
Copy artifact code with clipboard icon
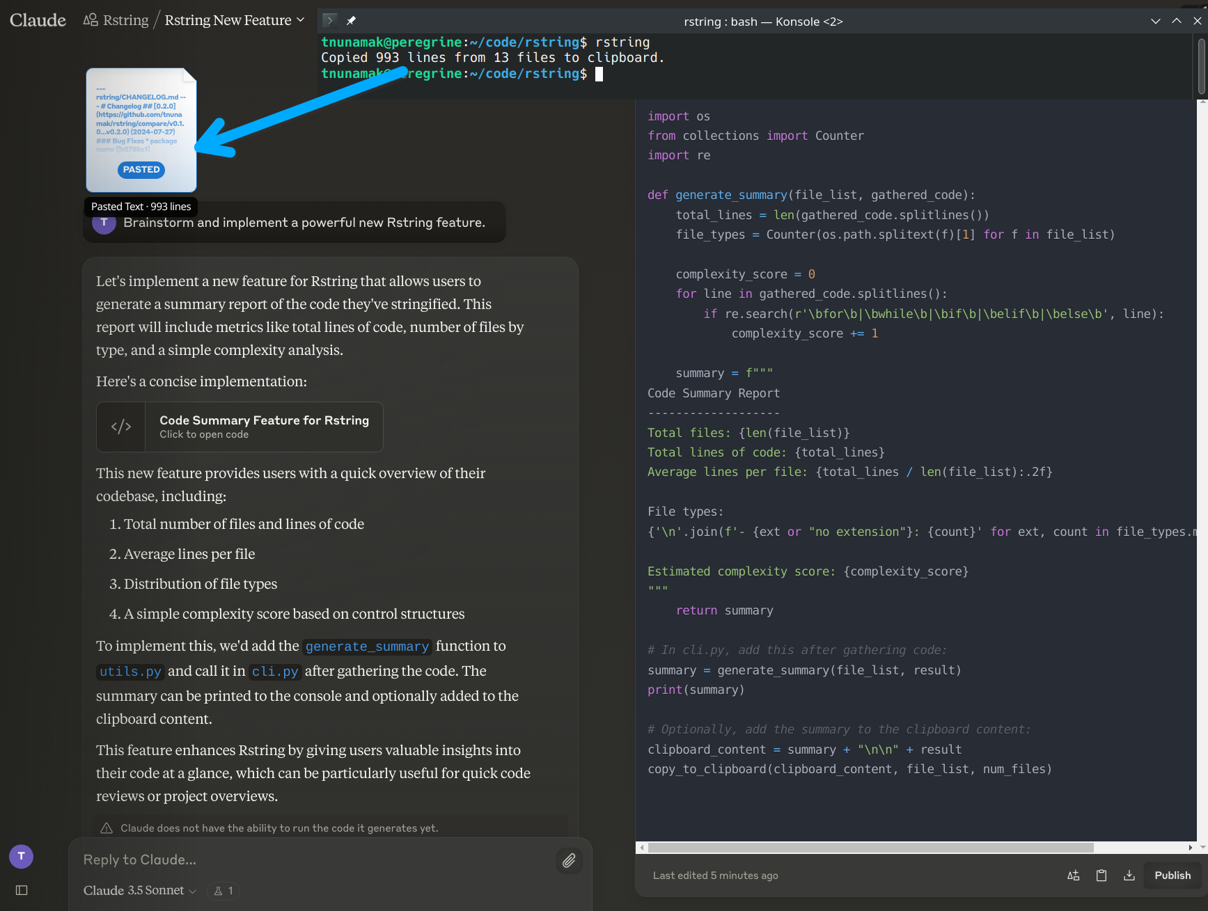[x=1101, y=876]
